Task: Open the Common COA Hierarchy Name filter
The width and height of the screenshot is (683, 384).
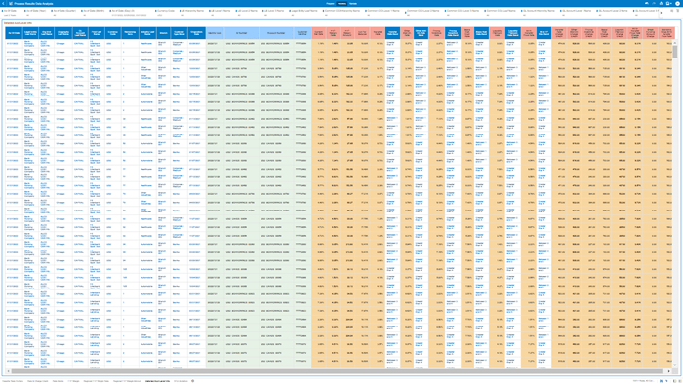Action: (342, 11)
